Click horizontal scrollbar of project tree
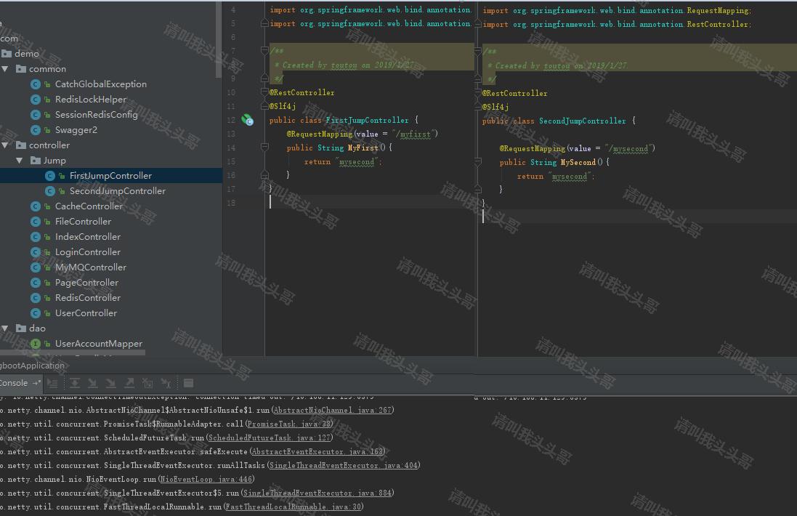Screen dimensions: 797x516 pyautogui.click(x=73, y=352)
